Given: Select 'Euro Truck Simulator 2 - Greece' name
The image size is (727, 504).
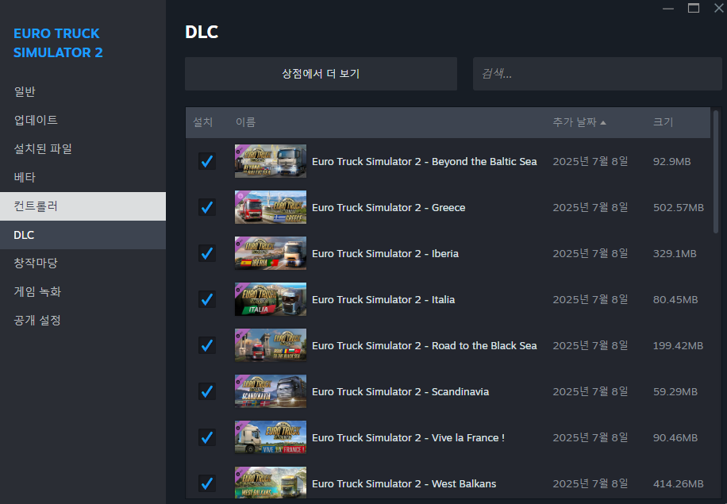Looking at the screenshot, I should tap(389, 208).
